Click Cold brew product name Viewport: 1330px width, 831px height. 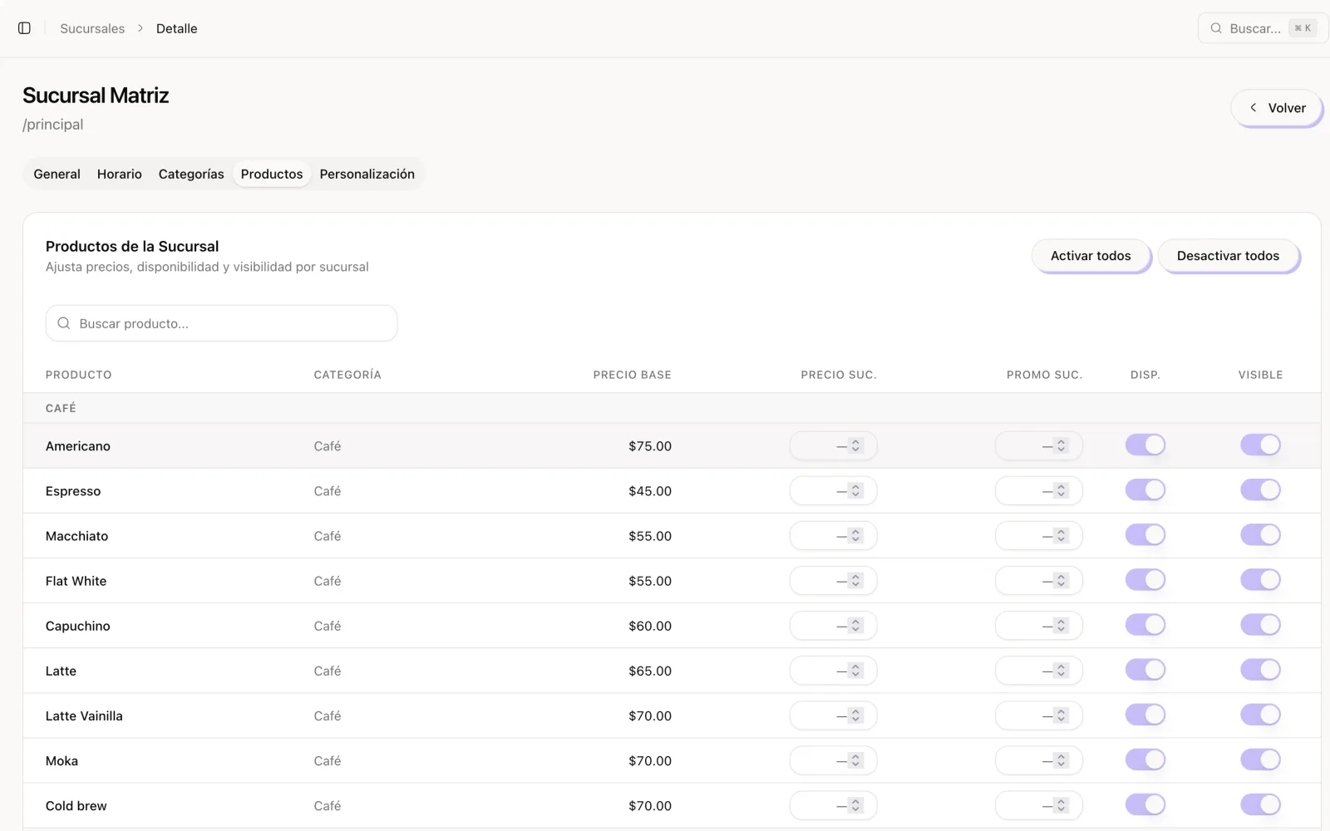76,805
